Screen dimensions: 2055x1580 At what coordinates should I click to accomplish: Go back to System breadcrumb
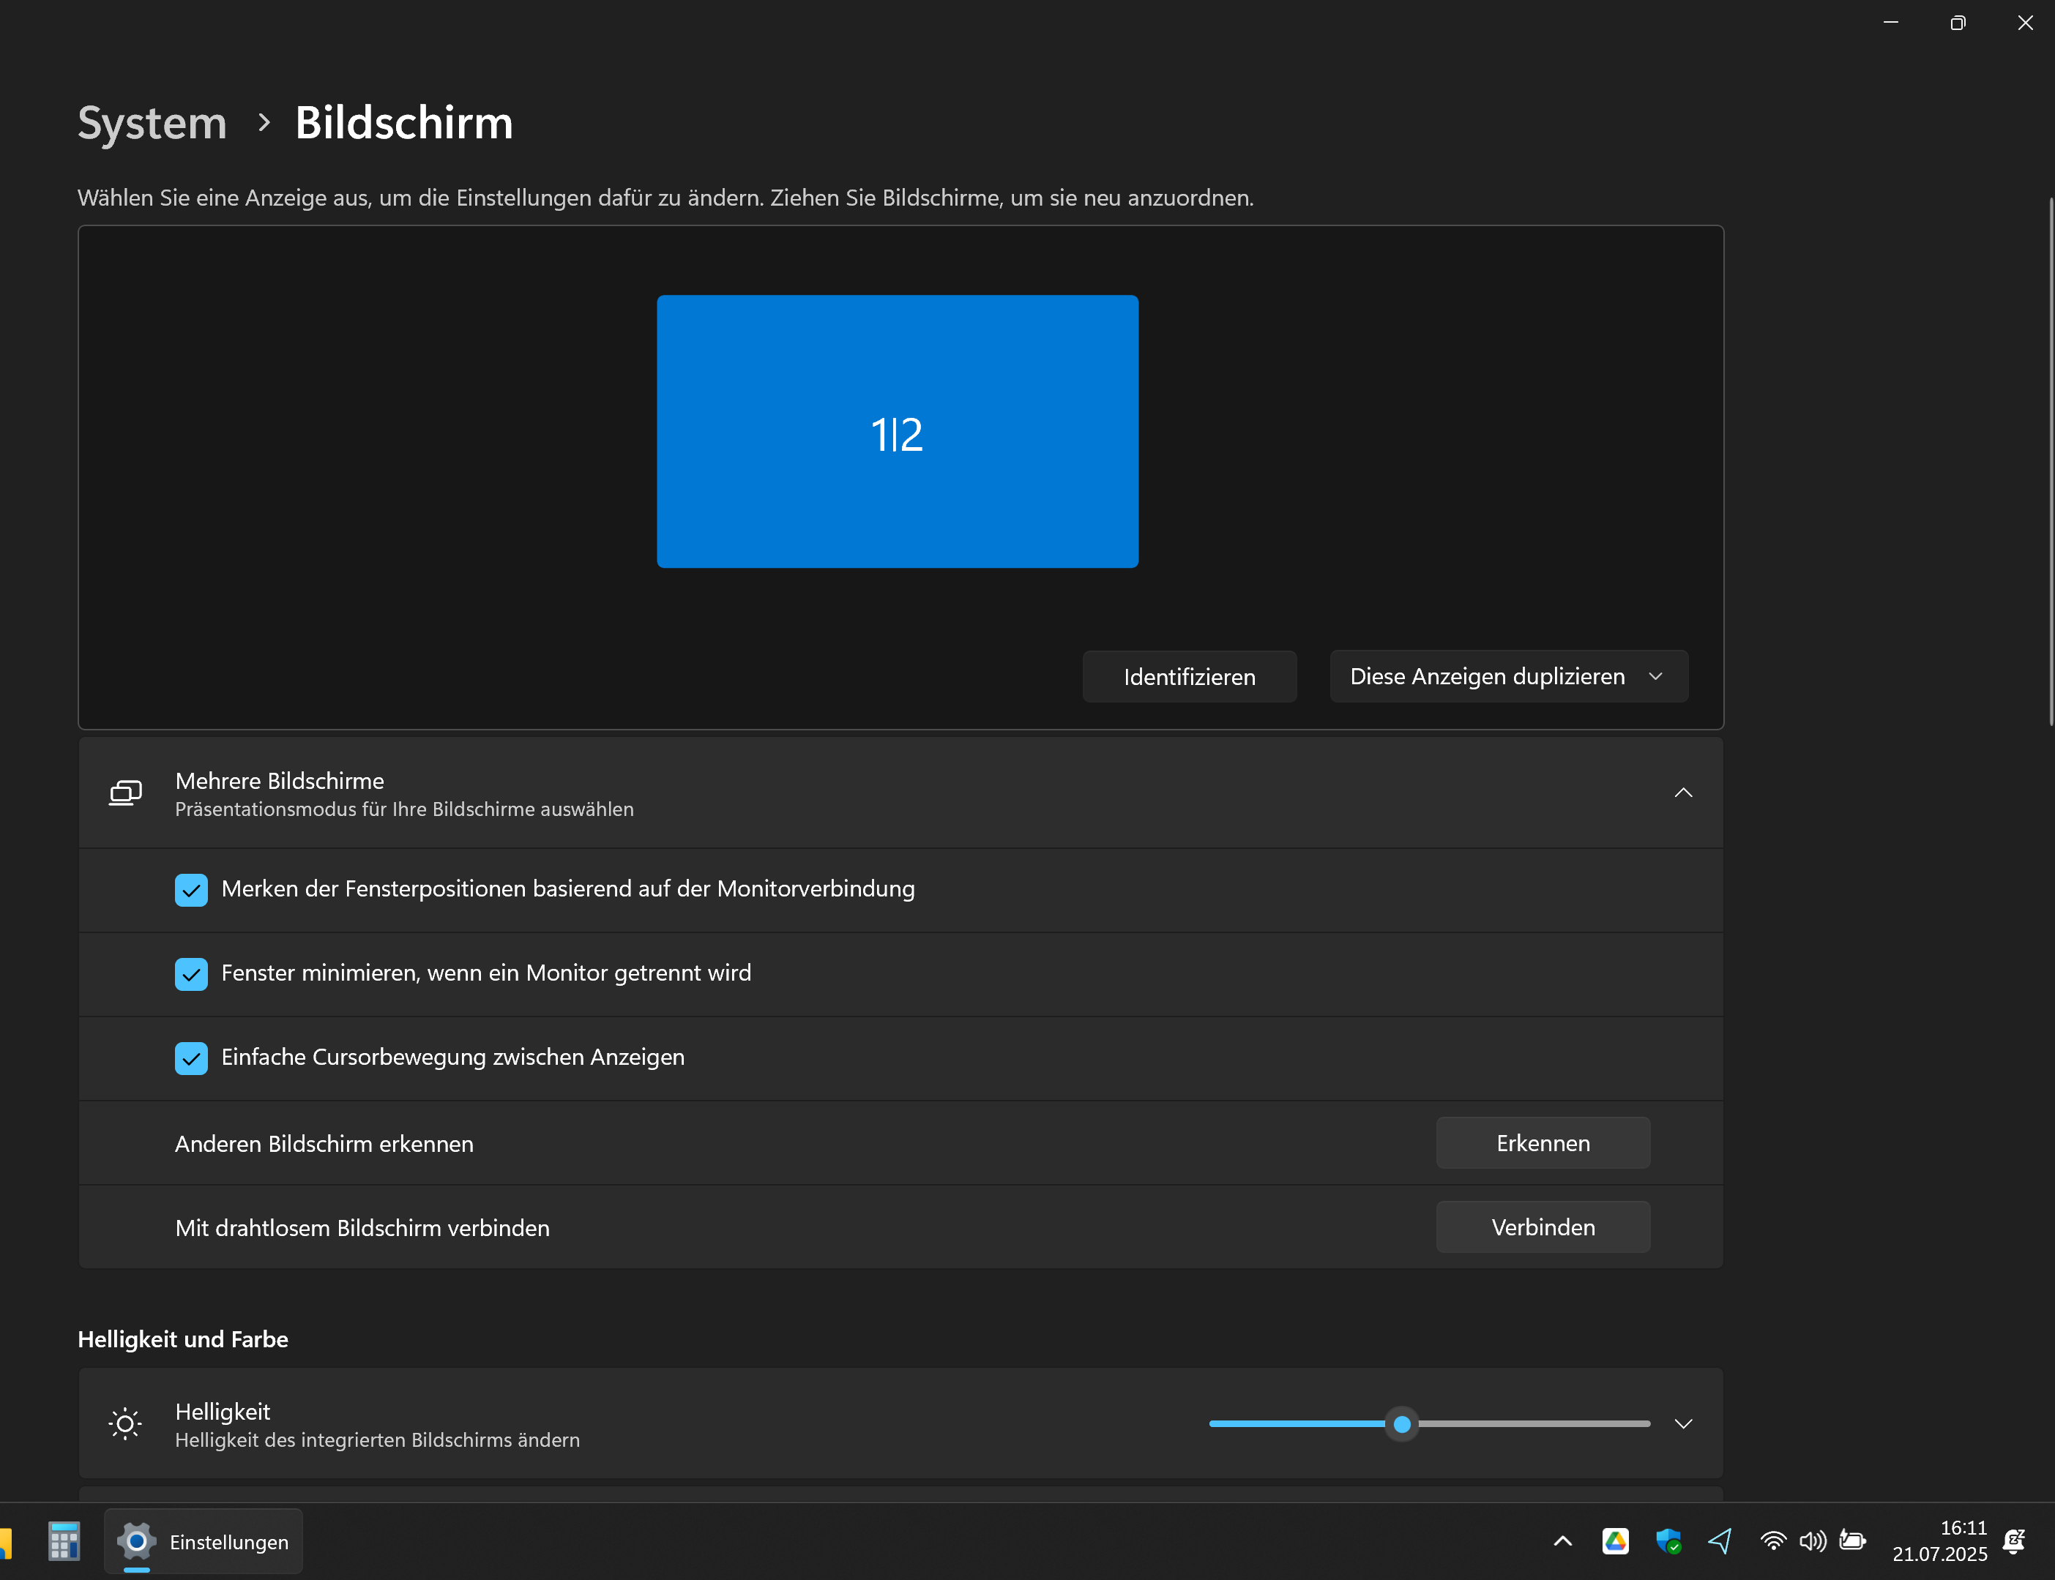tap(152, 123)
